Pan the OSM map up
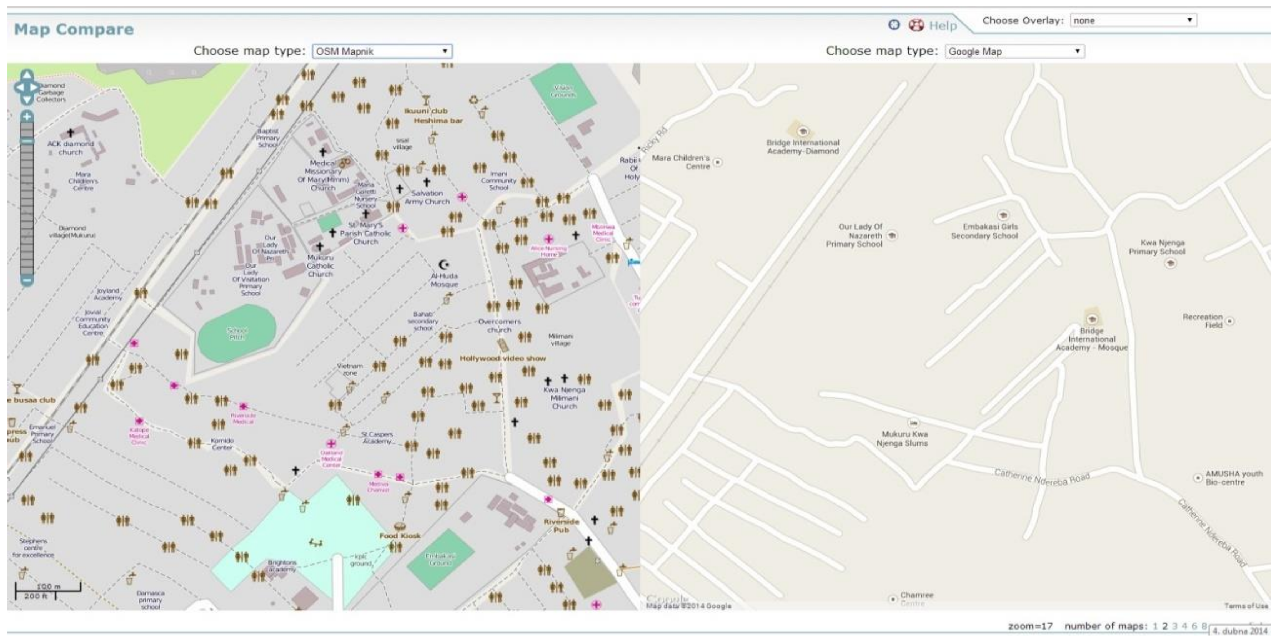 pyautogui.click(x=27, y=75)
